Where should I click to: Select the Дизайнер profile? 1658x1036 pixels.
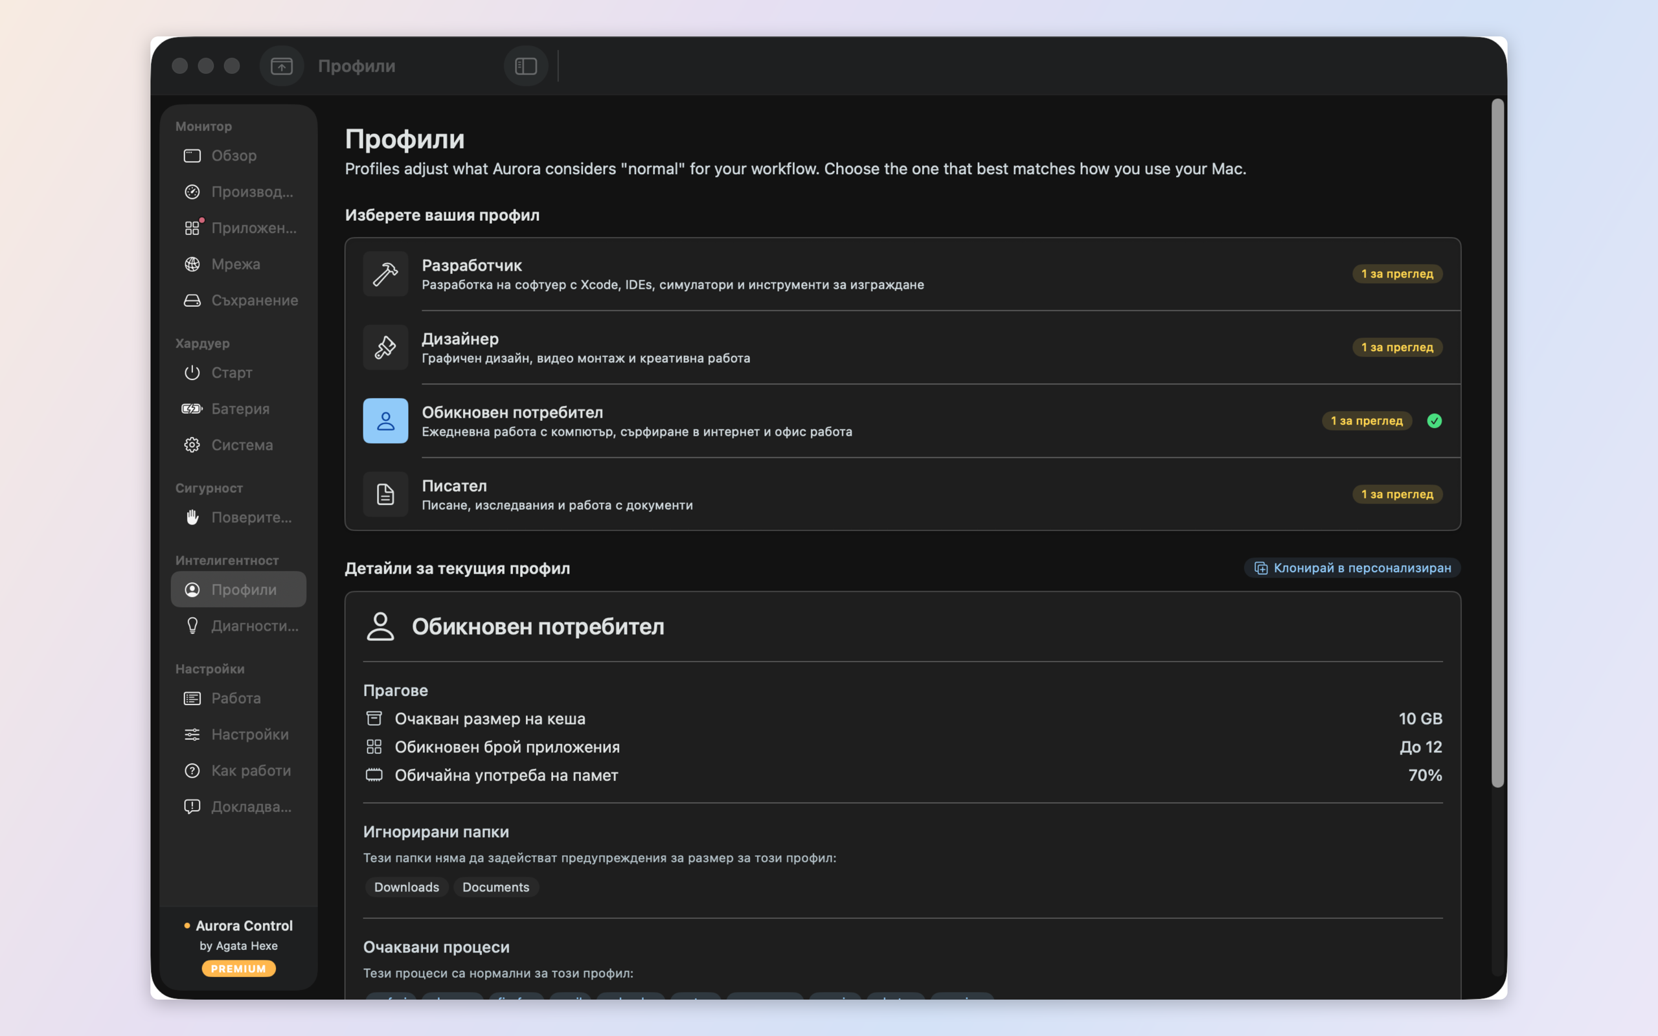point(902,348)
